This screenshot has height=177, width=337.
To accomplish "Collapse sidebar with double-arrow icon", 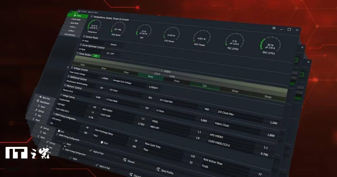I will click(x=68, y=67).
